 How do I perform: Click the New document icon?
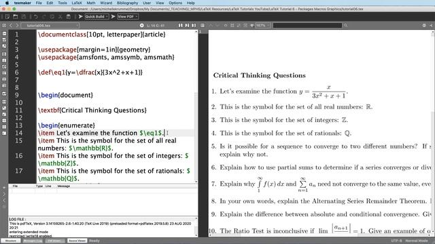pyautogui.click(x=7, y=16)
